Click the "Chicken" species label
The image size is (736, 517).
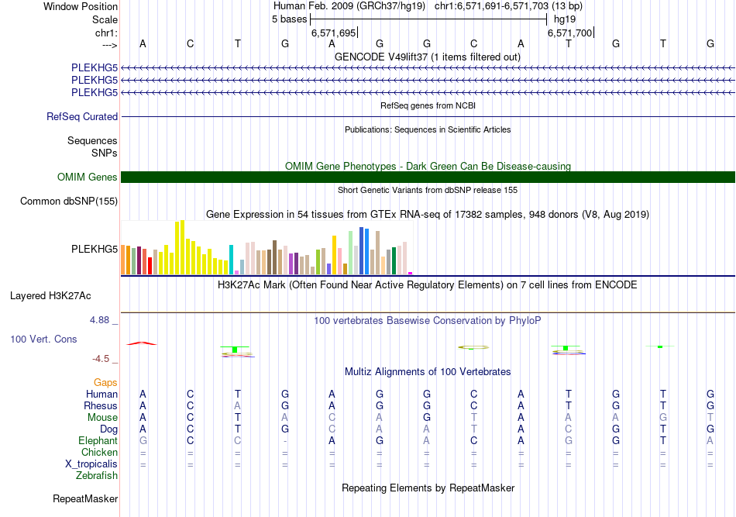pos(99,452)
